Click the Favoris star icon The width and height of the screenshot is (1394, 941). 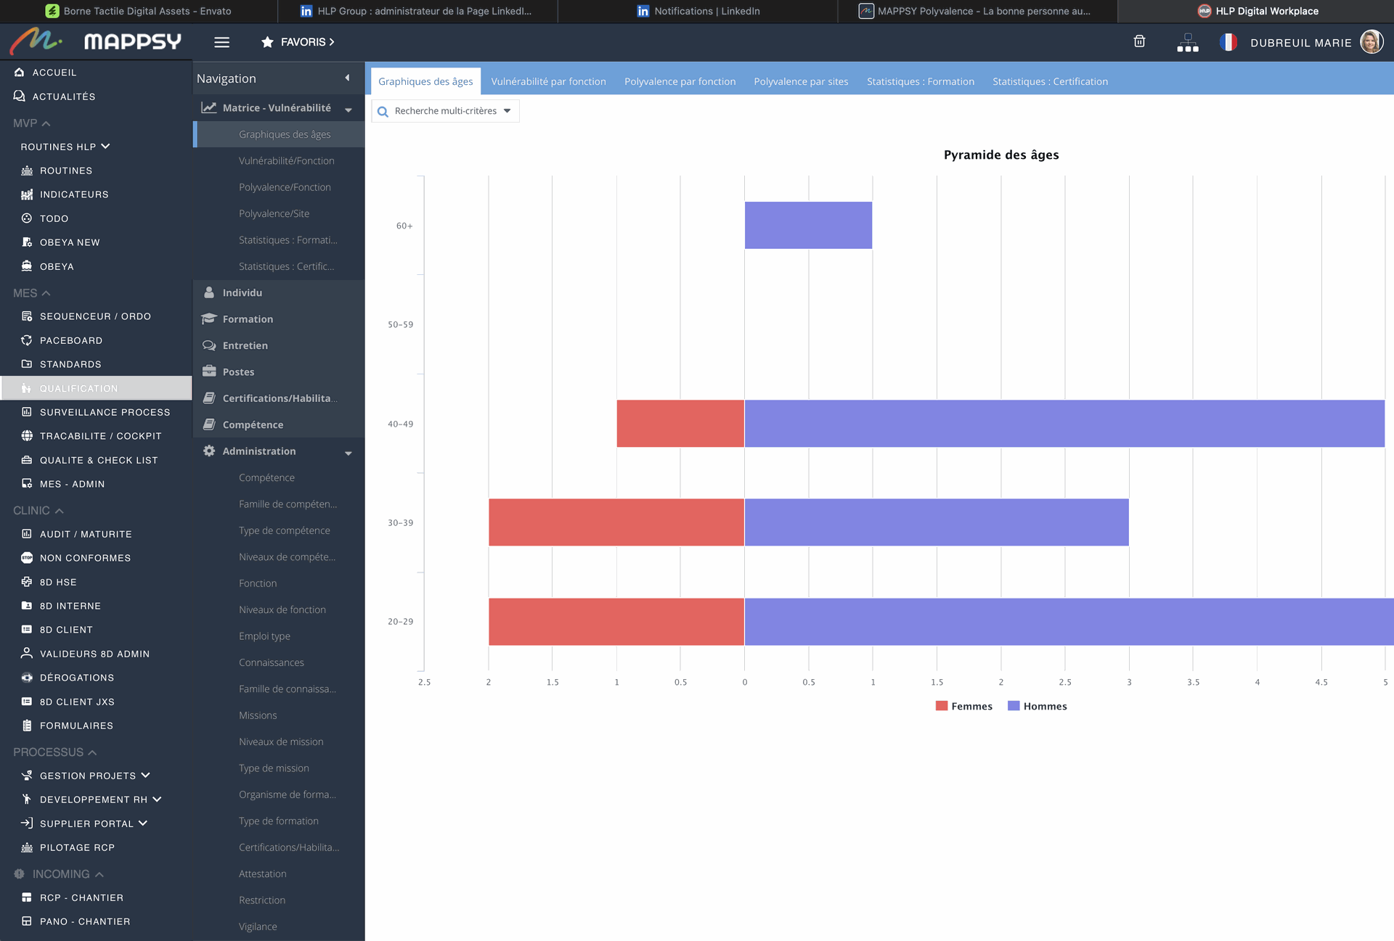(x=267, y=42)
